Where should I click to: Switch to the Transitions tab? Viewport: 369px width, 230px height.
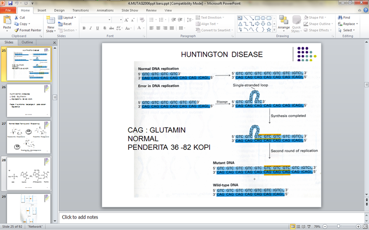click(80, 10)
